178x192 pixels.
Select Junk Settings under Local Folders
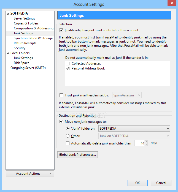[x=23, y=58]
